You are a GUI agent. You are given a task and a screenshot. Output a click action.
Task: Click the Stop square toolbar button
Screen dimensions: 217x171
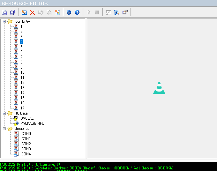tap(97, 12)
